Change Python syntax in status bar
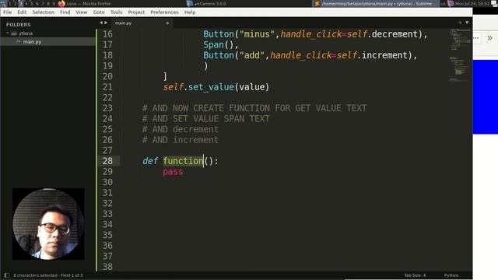 click(451, 275)
